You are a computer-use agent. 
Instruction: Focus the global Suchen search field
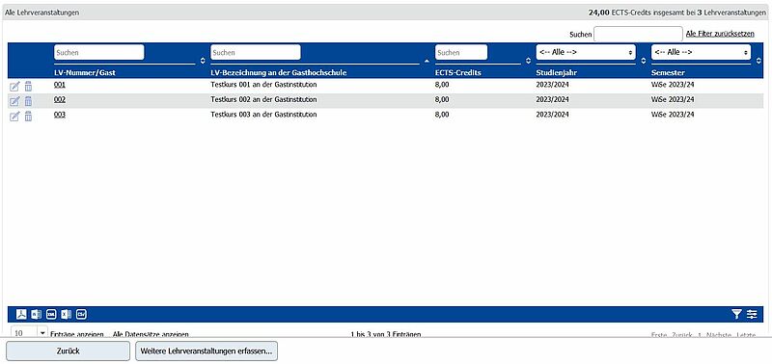(x=638, y=34)
